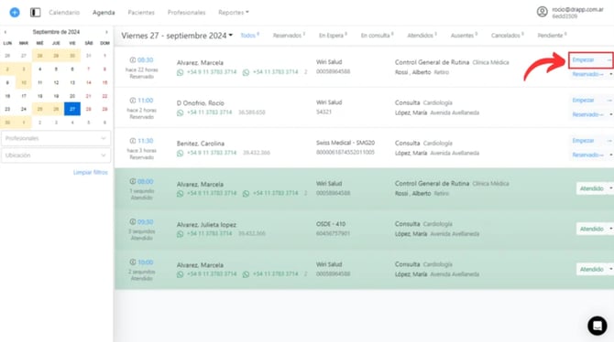Open the 08:30 appointment time link
The image size is (614, 342).
click(146, 59)
